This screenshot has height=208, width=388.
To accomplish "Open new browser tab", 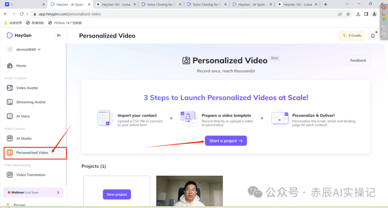I will click(325, 4).
